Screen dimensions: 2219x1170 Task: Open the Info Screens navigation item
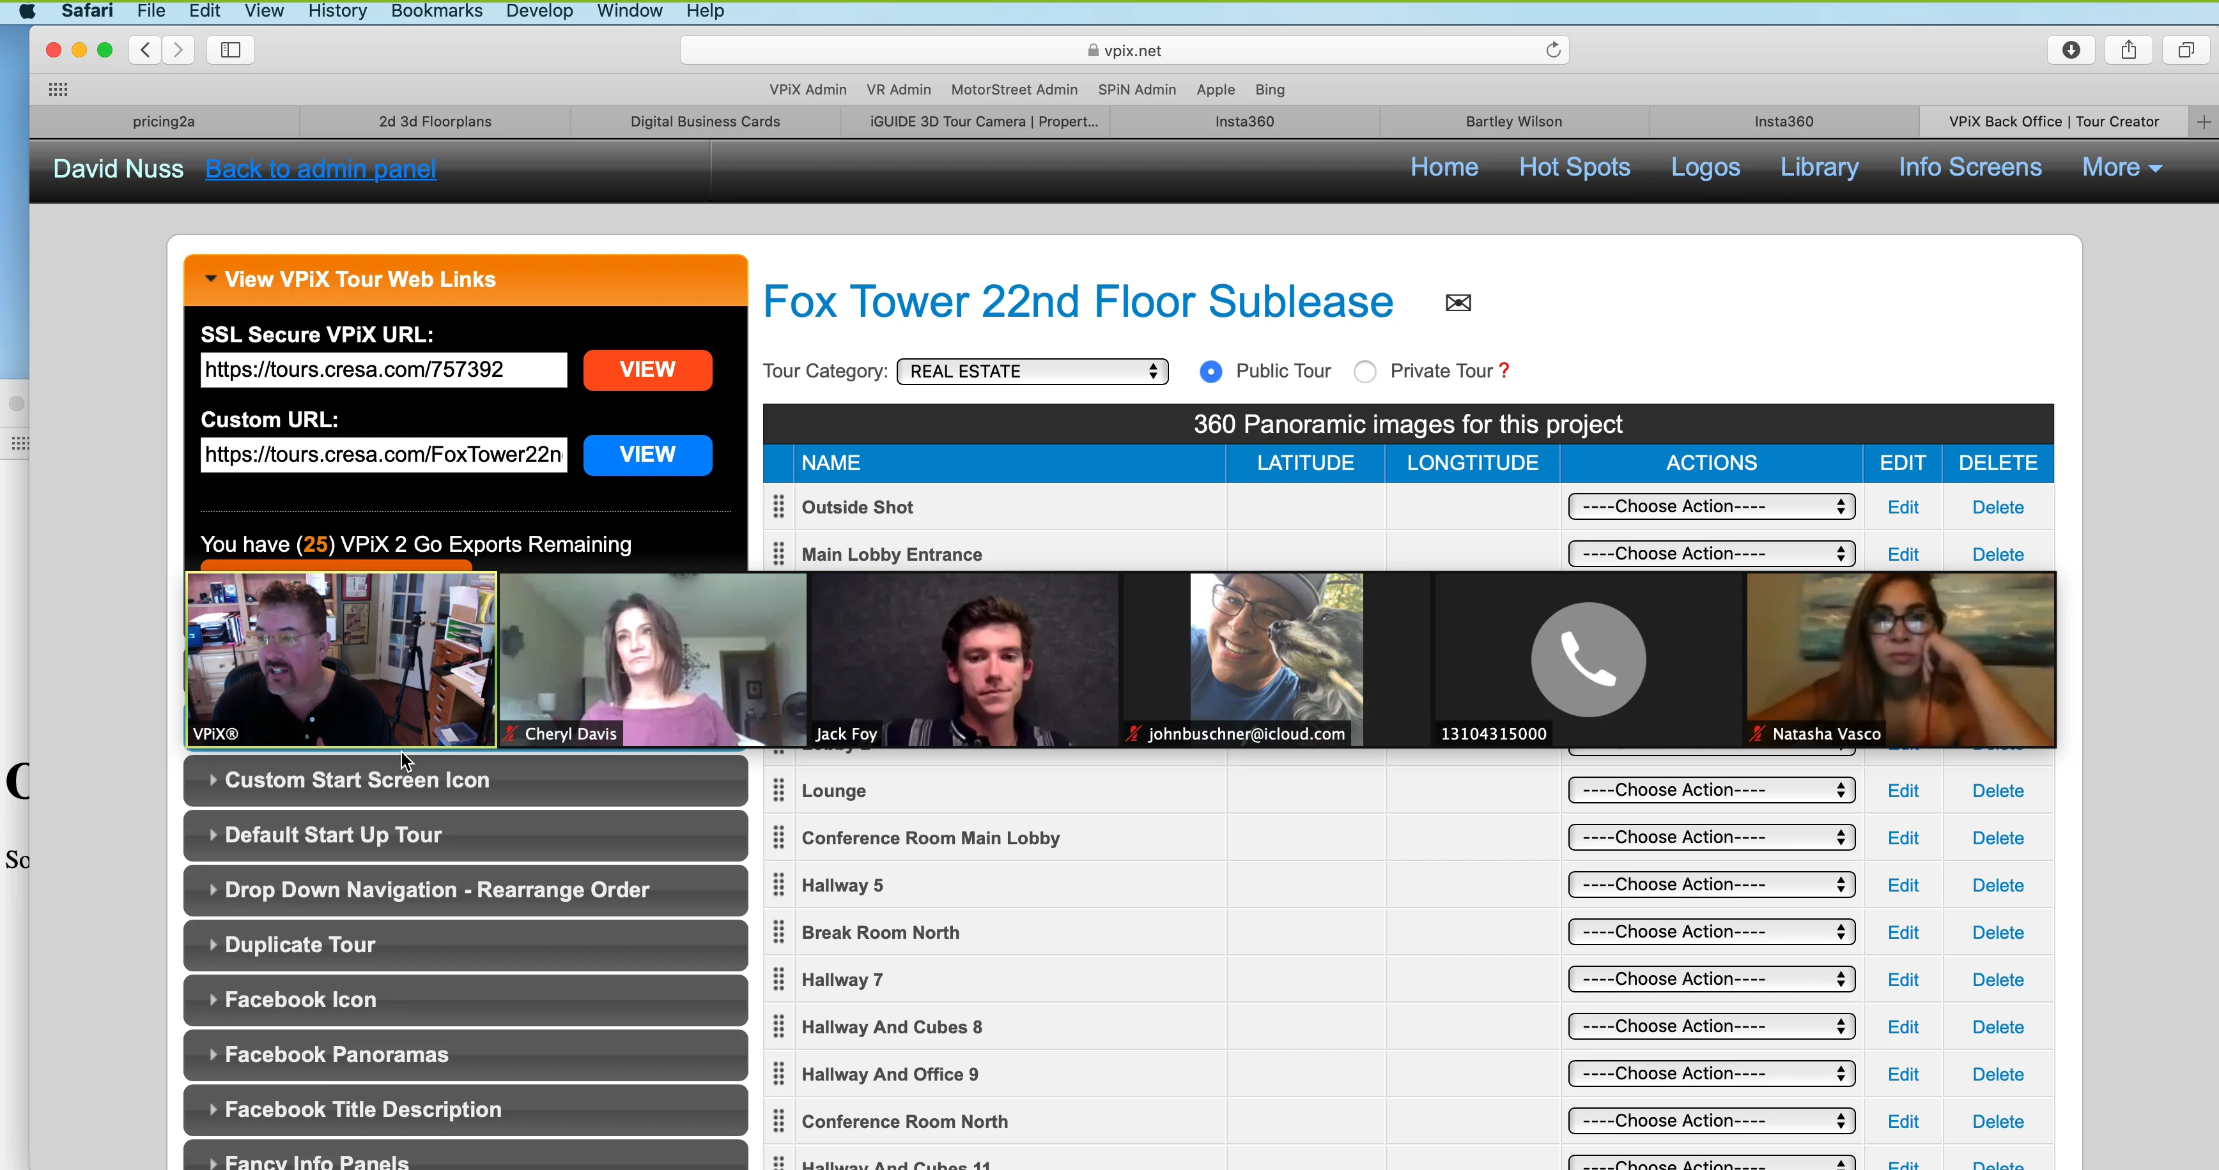(1970, 168)
